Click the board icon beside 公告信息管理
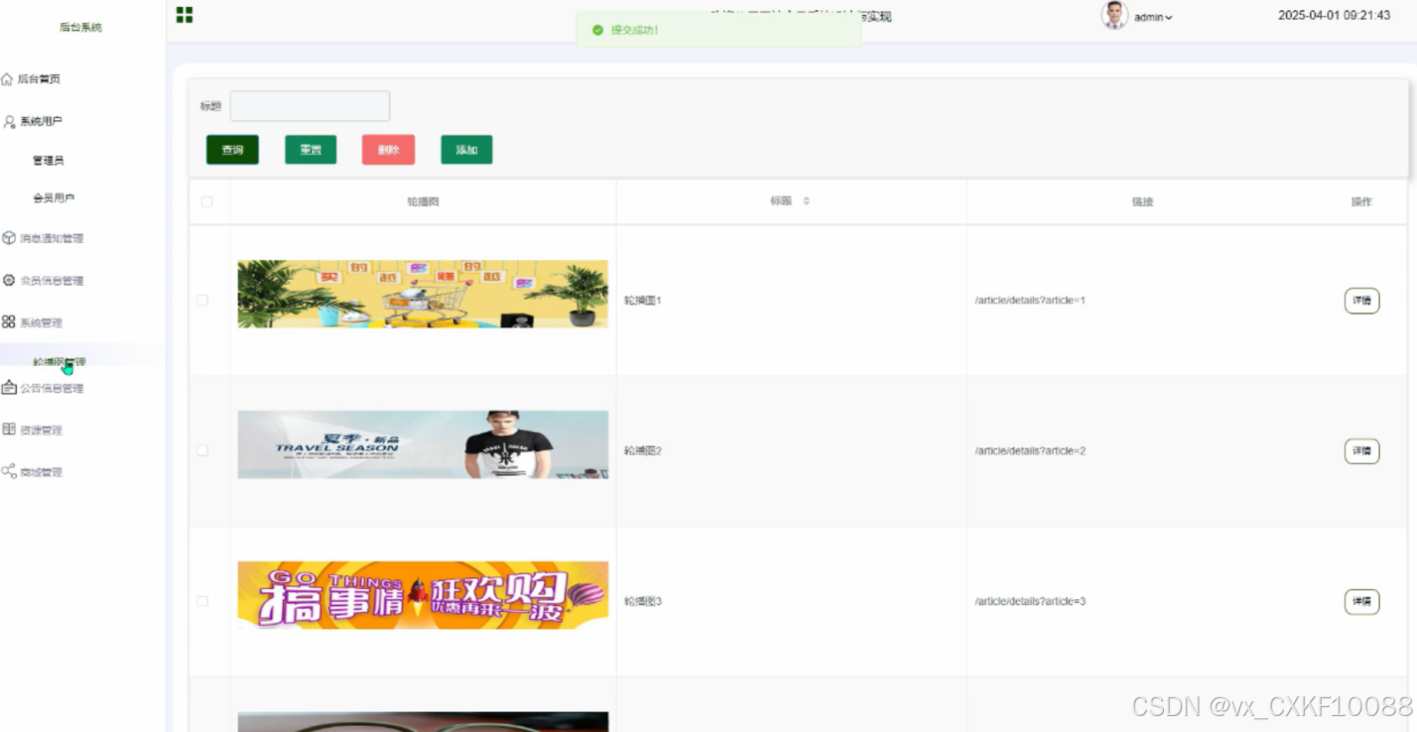This screenshot has width=1417, height=732. click(x=9, y=388)
